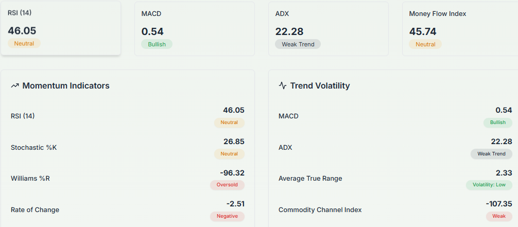Image resolution: width=518 pixels, height=227 pixels.
Task: Click the Bullish badge in MACD summary card
Action: point(157,44)
